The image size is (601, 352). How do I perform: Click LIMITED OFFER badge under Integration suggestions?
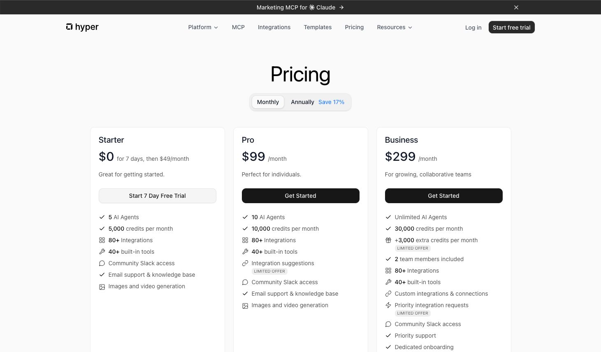pyautogui.click(x=269, y=271)
